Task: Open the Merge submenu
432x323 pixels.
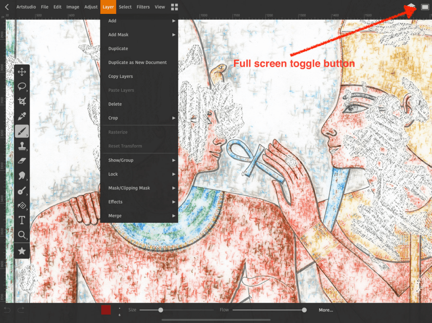Action: 139,215
